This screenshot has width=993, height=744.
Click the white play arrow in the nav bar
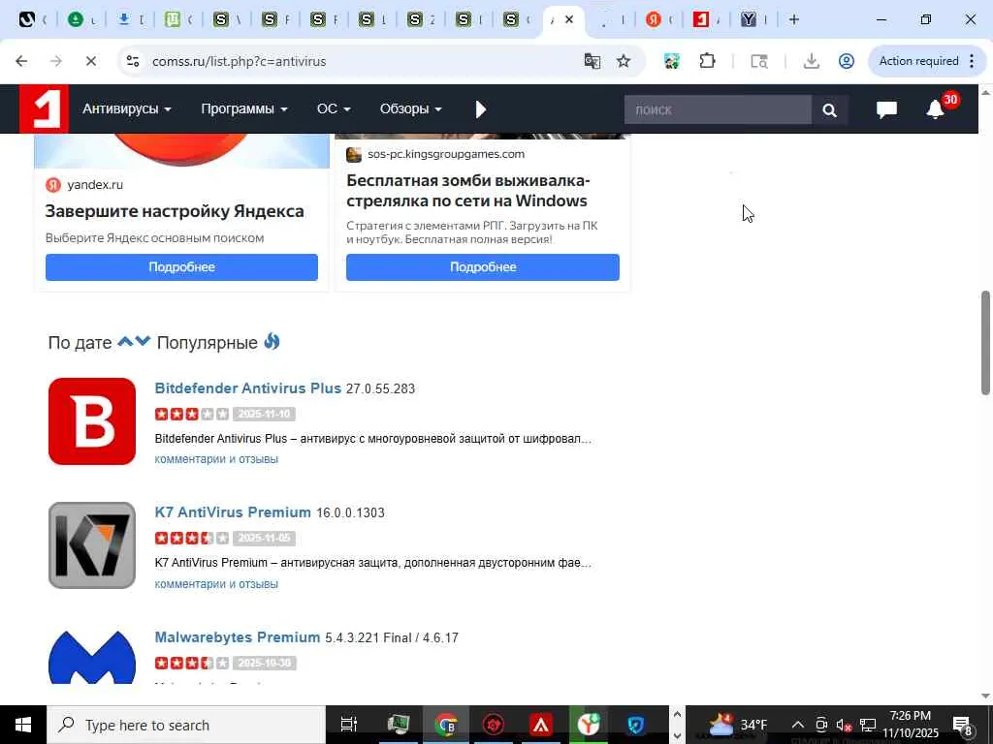point(481,109)
